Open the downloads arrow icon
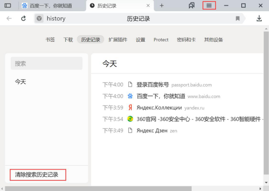 point(259,18)
